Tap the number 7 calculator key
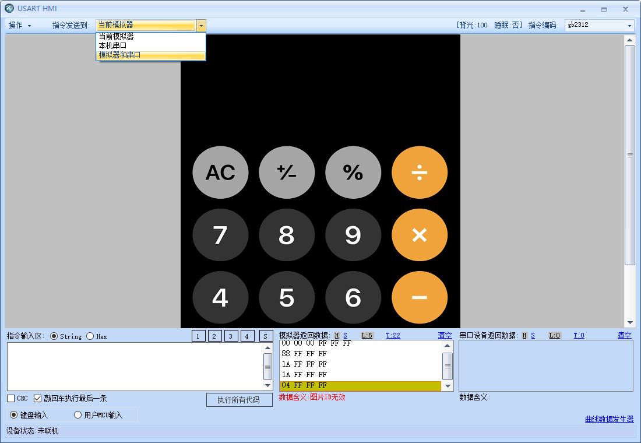 pyautogui.click(x=220, y=235)
